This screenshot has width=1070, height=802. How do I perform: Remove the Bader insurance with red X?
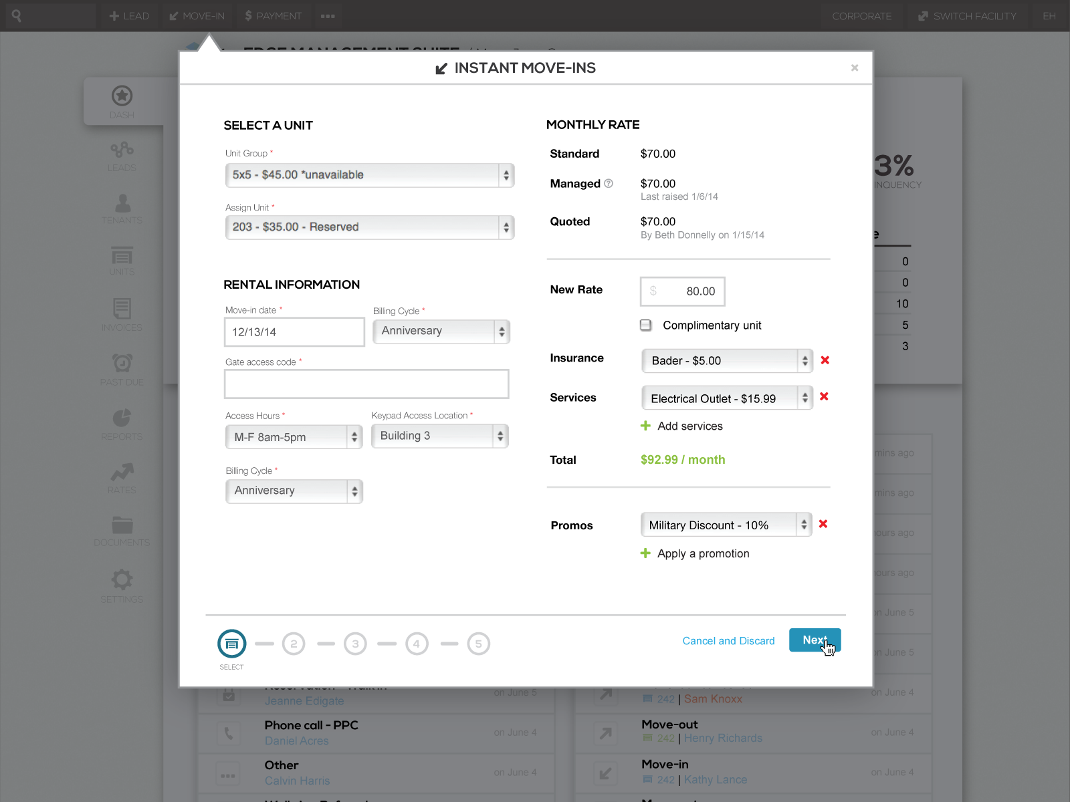tap(825, 360)
